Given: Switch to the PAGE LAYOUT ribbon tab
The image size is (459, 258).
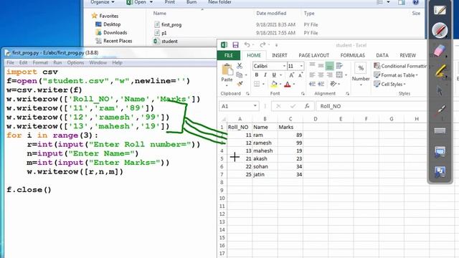Looking at the screenshot, I should 314,55.
